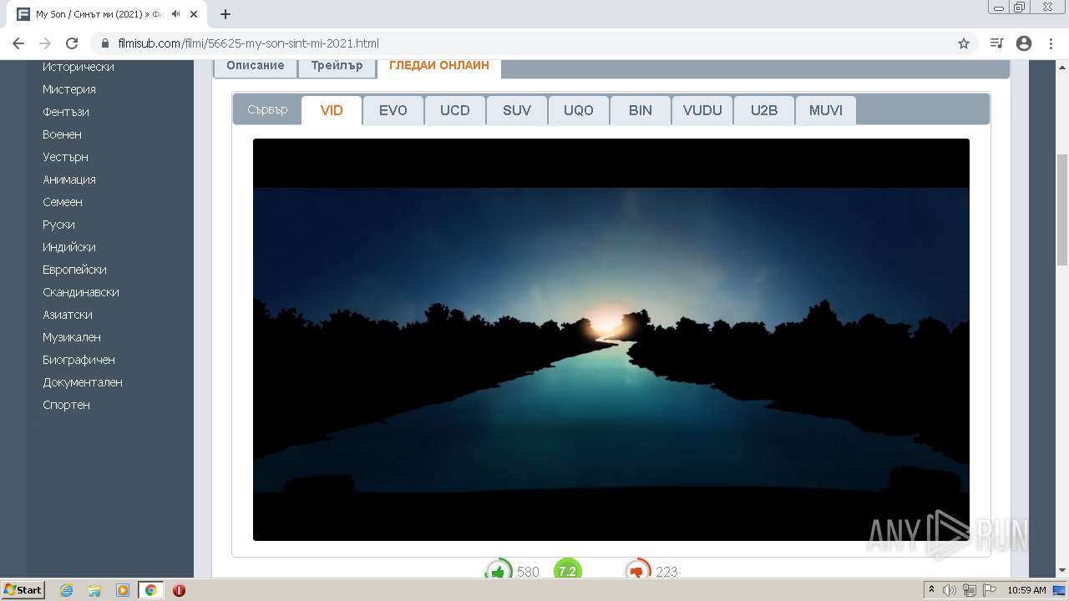Mute the tab using the speaker icon
The image size is (1069, 601).
pyautogui.click(x=175, y=14)
